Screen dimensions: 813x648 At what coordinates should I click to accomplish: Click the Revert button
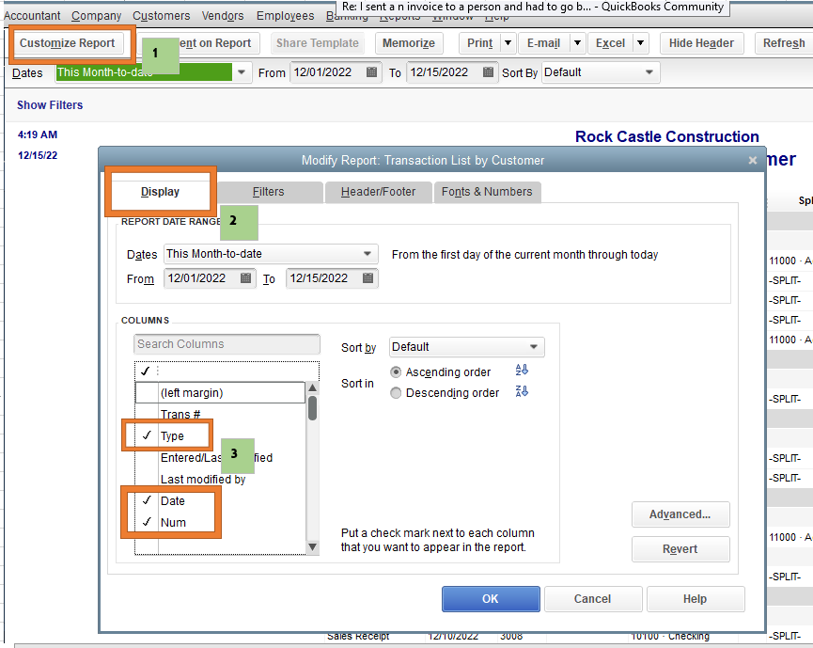coord(680,549)
